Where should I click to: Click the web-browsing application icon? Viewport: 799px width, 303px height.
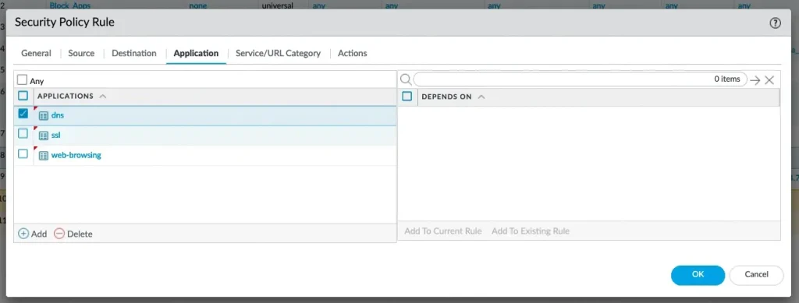point(44,156)
